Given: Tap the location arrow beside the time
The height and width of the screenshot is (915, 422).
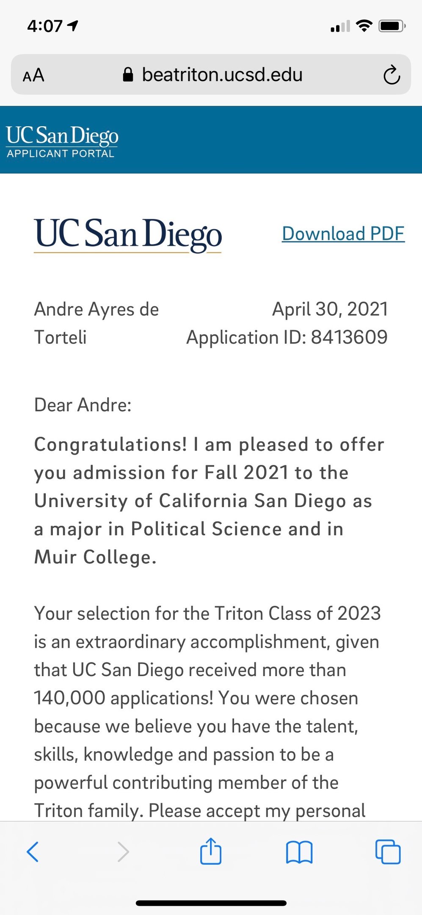Looking at the screenshot, I should pos(73,26).
